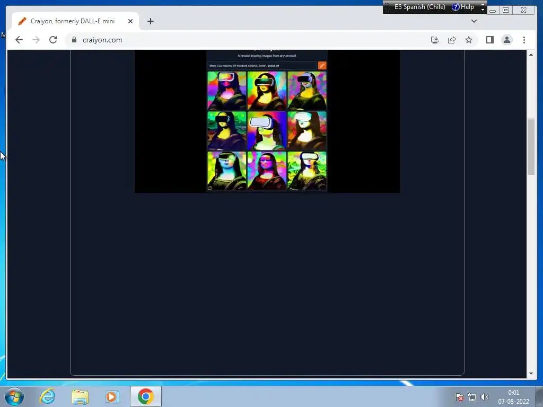Open a new tab with plus button
Screen dimensions: 543x407
click(x=150, y=21)
